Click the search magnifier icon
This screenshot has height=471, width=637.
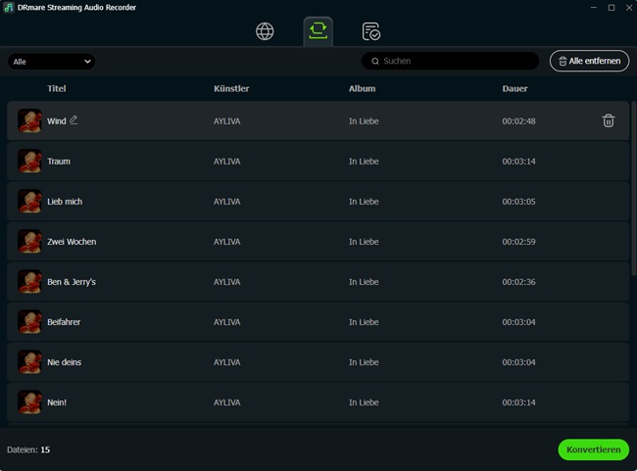point(375,61)
